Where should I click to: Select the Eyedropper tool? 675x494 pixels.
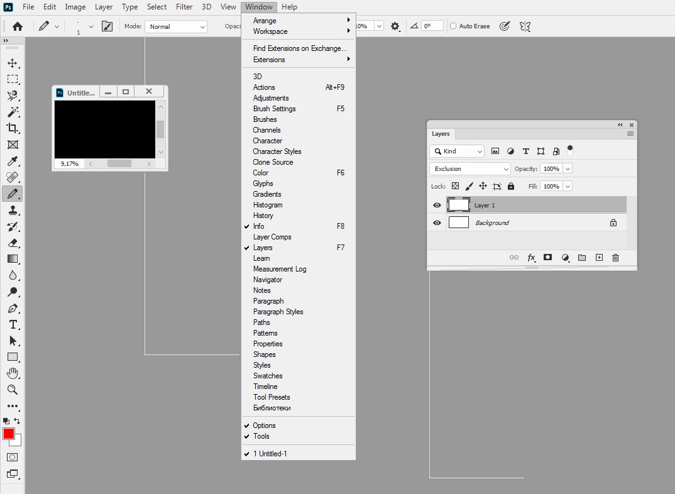(x=13, y=161)
